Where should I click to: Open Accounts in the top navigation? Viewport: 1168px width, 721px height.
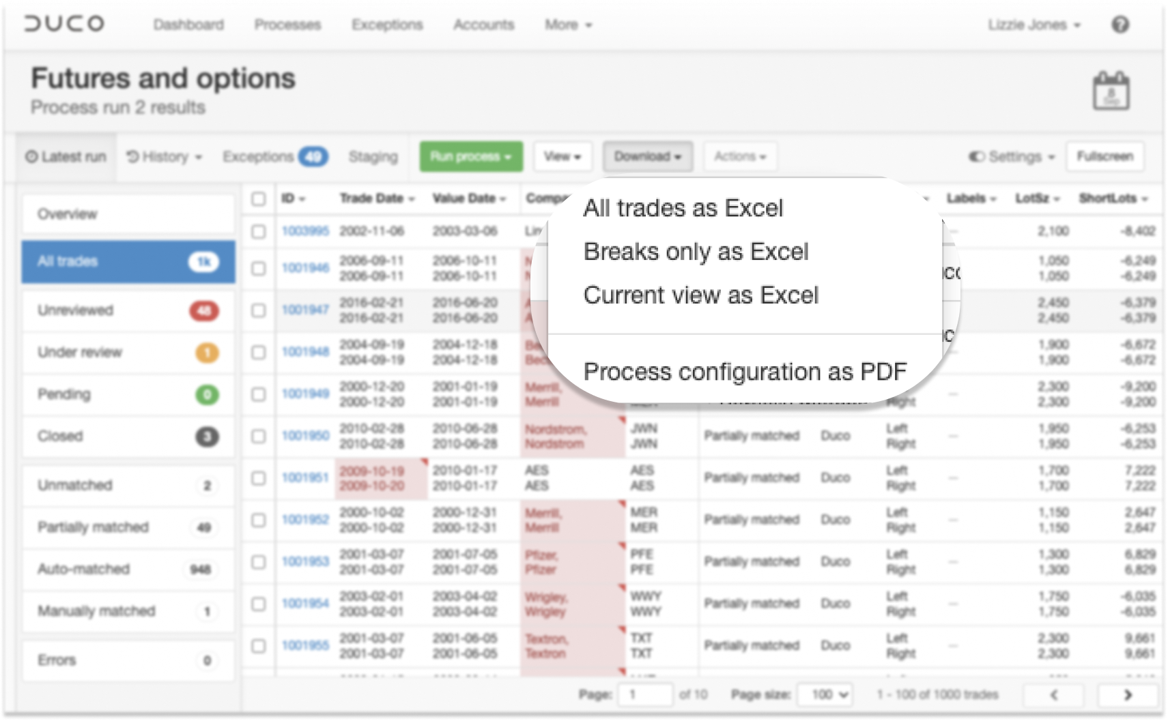(483, 25)
